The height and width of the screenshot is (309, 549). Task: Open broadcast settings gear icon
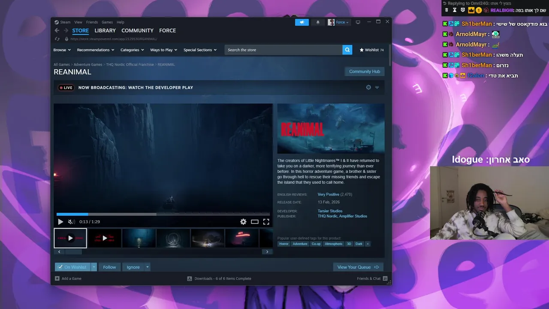click(x=368, y=88)
